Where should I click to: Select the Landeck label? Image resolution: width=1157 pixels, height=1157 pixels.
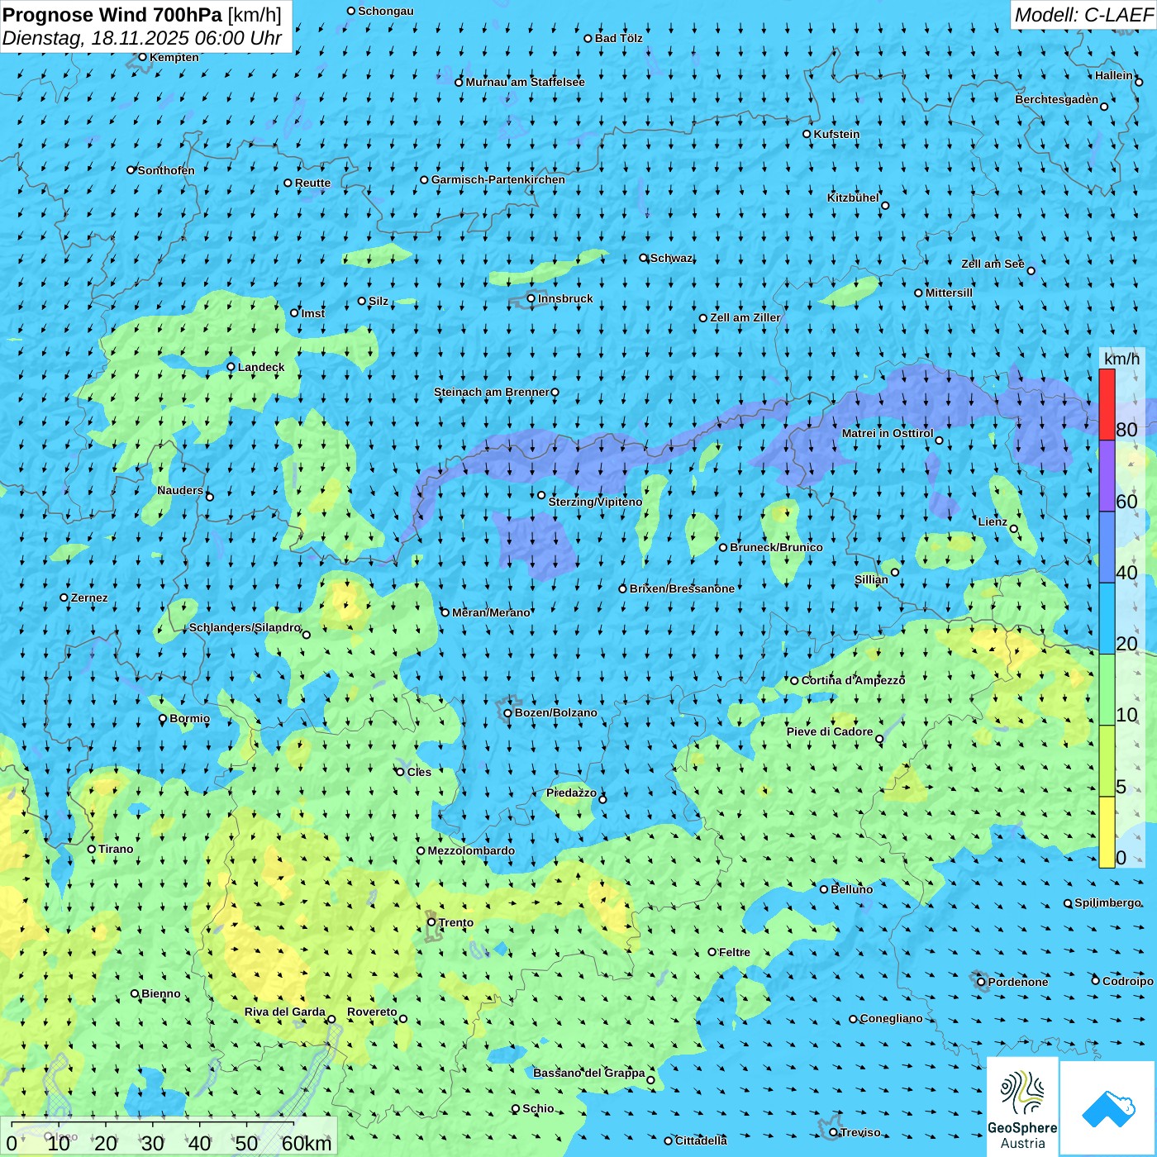pos(261,367)
